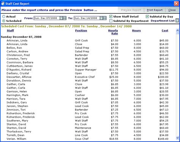Select Torrelli, Dean staff name
This screenshot has width=180, height=142.
[16, 135]
